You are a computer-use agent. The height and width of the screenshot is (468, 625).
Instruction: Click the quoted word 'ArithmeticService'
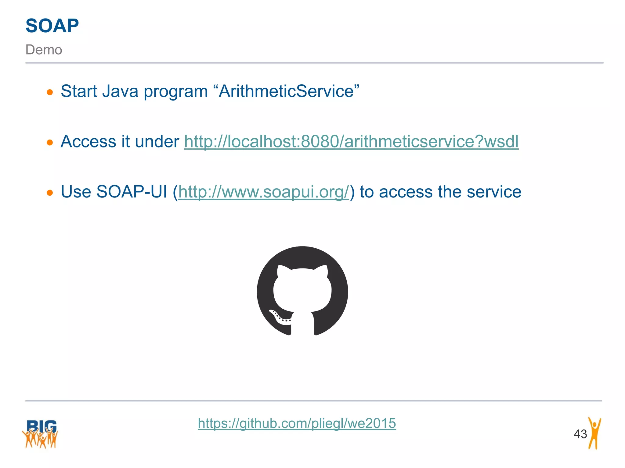point(286,91)
